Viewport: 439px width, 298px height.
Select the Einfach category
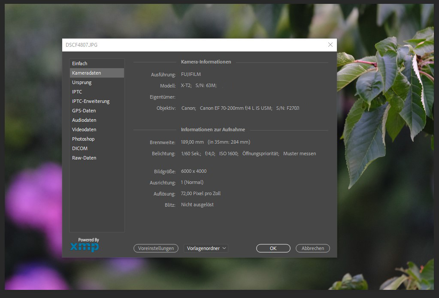[x=97, y=63]
